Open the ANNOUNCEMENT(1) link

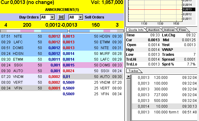tap(62, 10)
